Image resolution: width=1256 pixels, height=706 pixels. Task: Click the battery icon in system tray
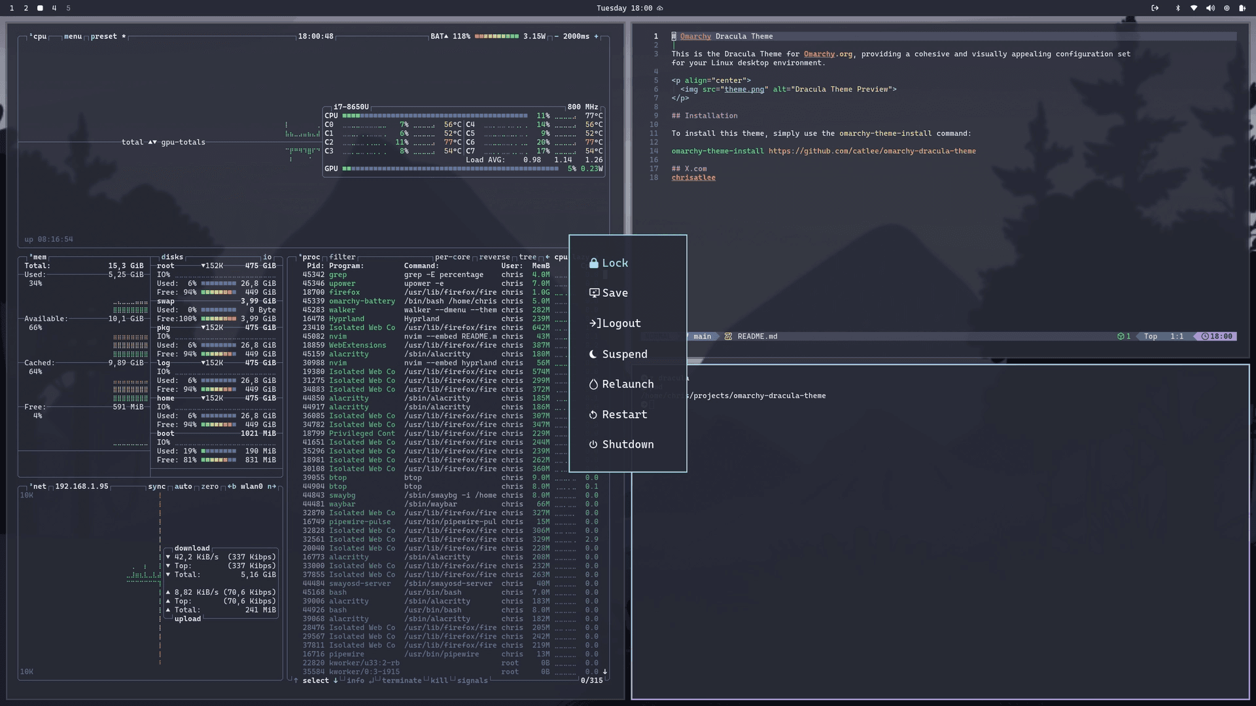pos(1242,8)
